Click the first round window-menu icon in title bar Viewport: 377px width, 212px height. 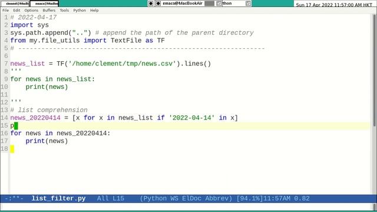(x=151, y=4)
